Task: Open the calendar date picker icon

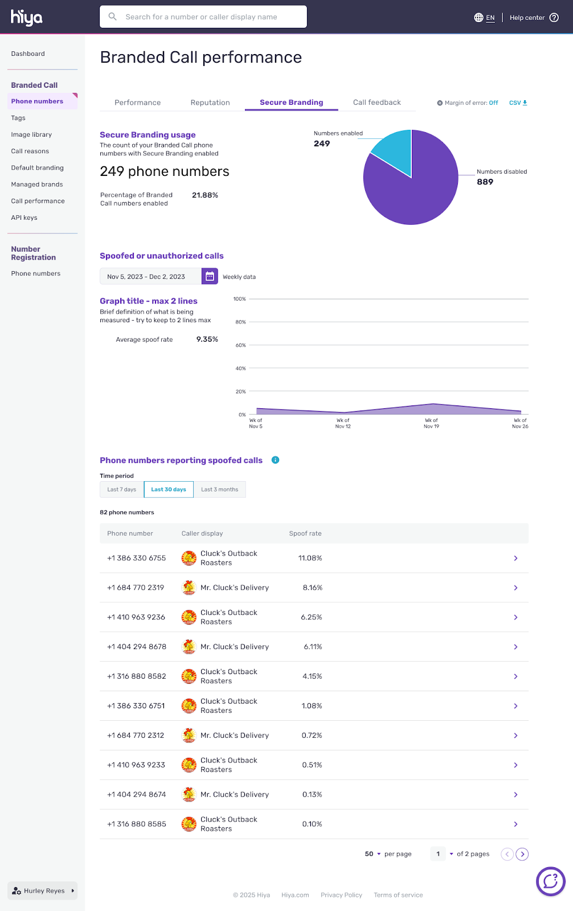Action: coord(210,276)
